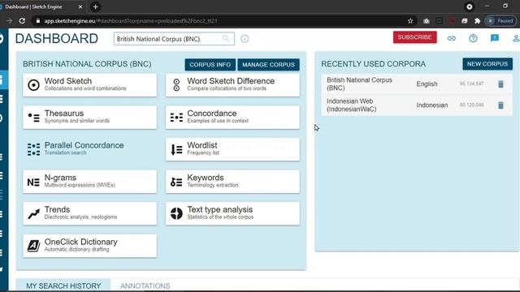
Task: Select British National Corpus (BNC) recent row
Action: pyautogui.click(x=417, y=84)
